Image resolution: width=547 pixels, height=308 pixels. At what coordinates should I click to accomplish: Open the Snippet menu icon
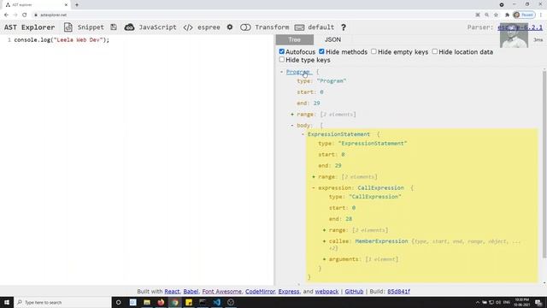[x=68, y=27]
